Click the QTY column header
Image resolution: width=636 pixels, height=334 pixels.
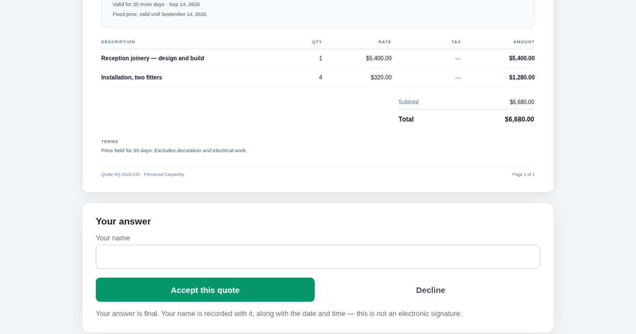(317, 42)
